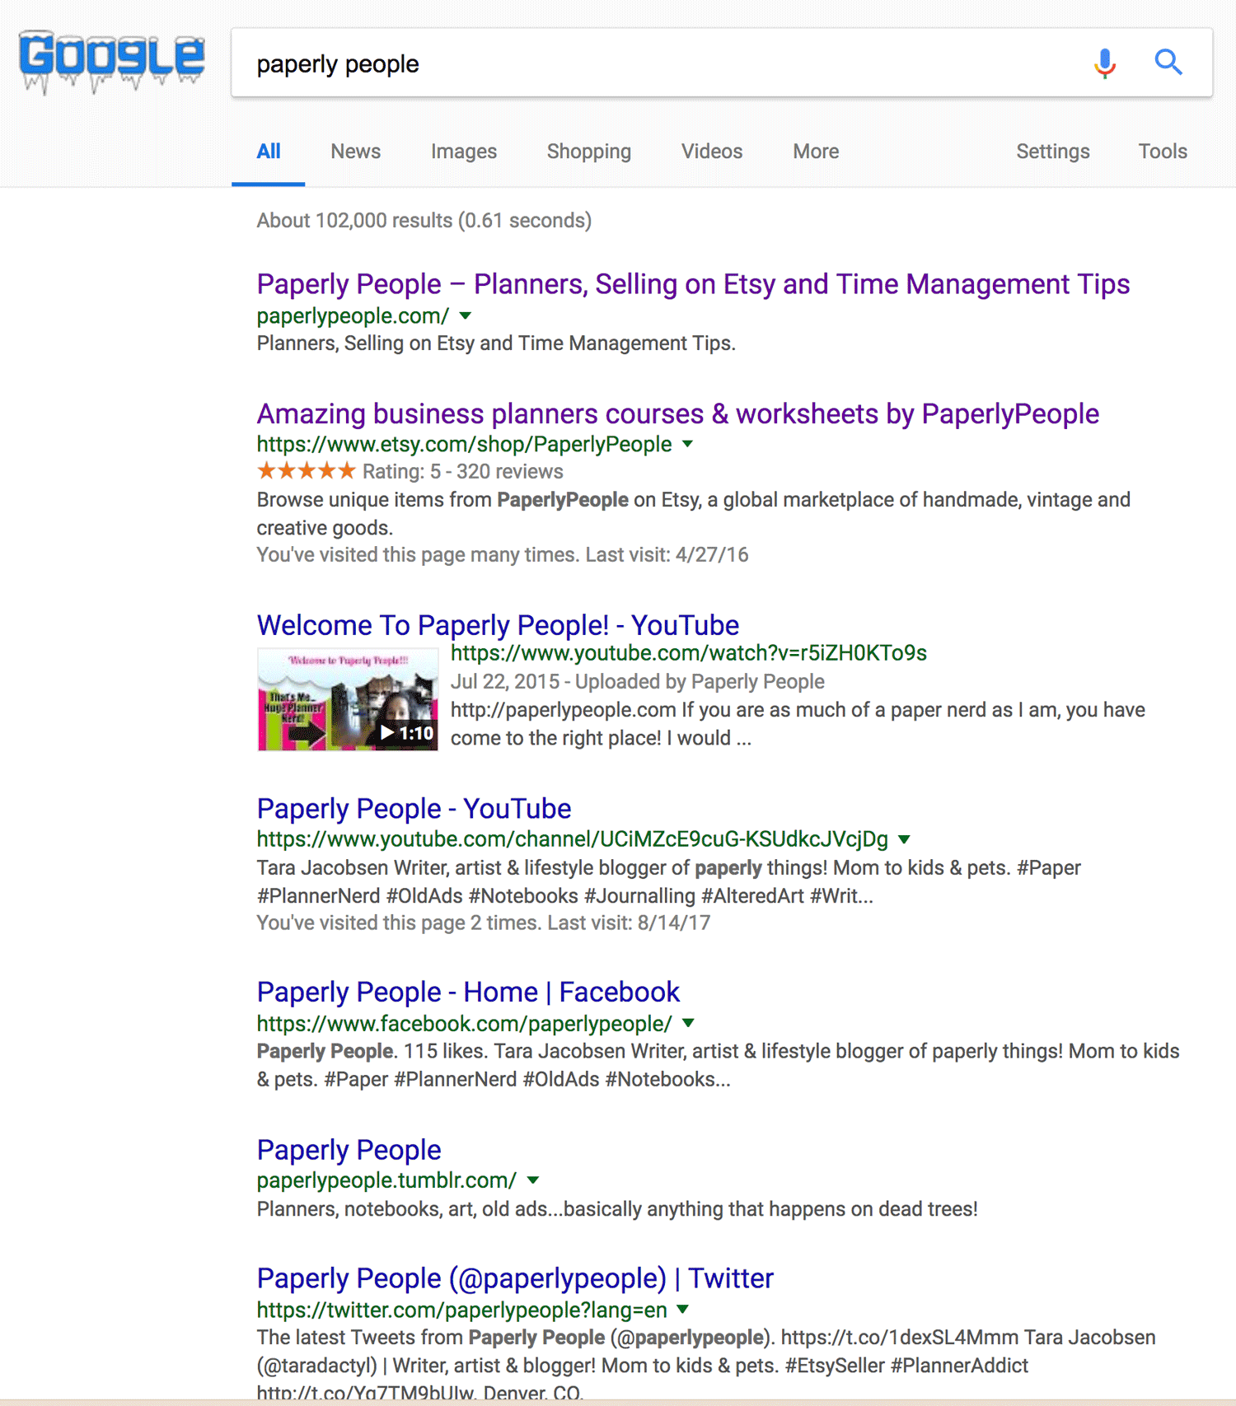Activate voice search microphone icon
1236x1406 pixels.
tap(1105, 63)
